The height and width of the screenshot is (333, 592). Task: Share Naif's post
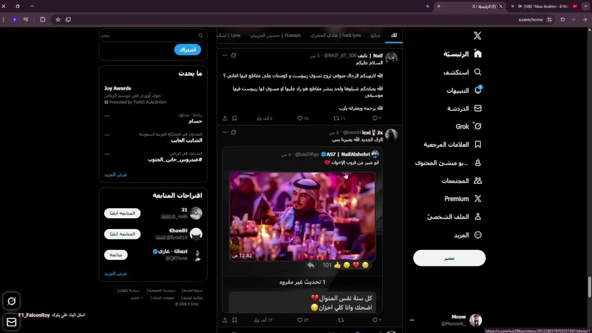point(225,118)
